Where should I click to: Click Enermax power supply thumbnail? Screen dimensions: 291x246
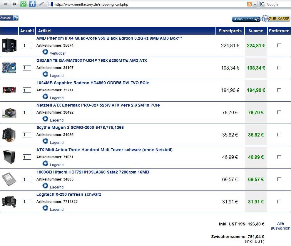(x=9, y=112)
